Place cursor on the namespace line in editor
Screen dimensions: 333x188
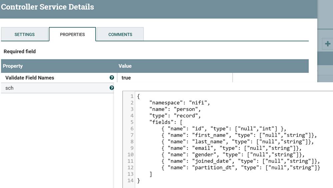tap(180, 103)
